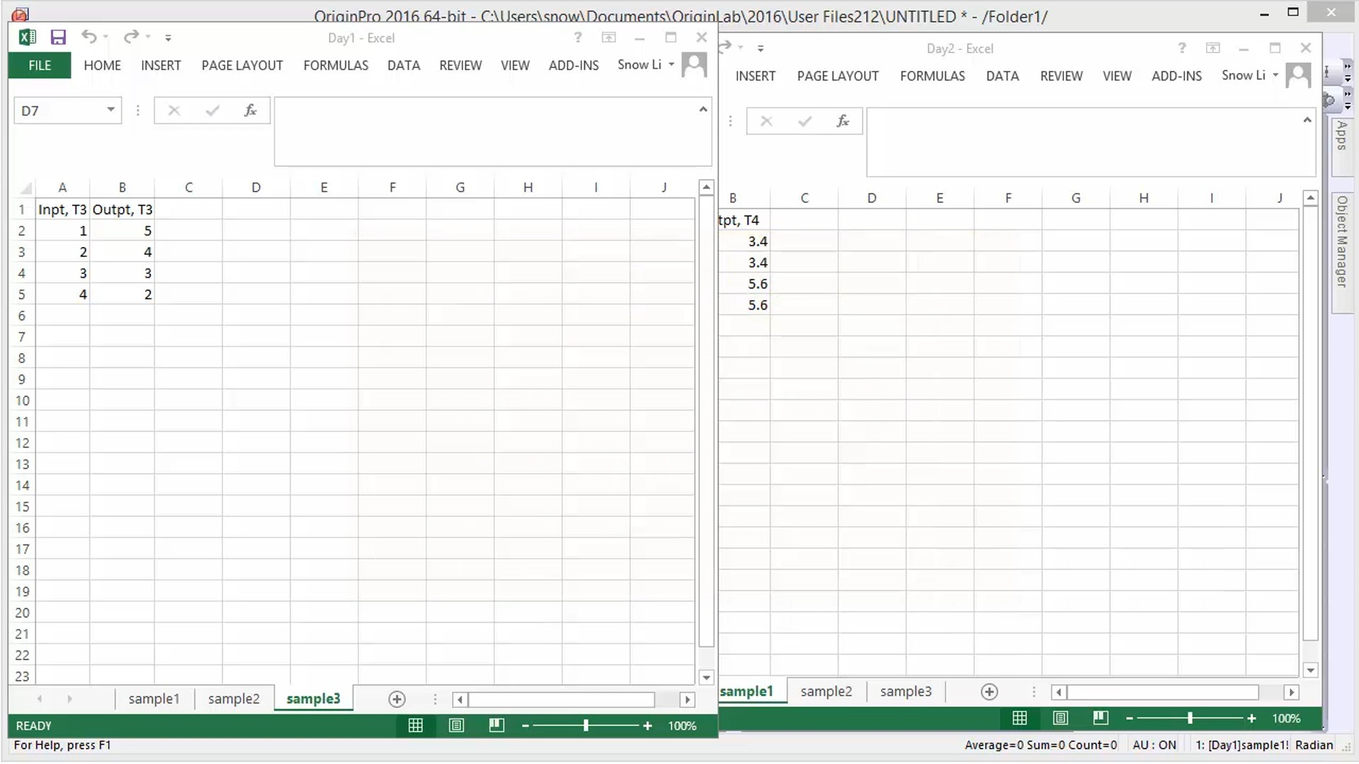Viewport: 1359px width, 764px height.
Task: Click the Cancel X in Day1 formula bar
Action: (x=173, y=110)
